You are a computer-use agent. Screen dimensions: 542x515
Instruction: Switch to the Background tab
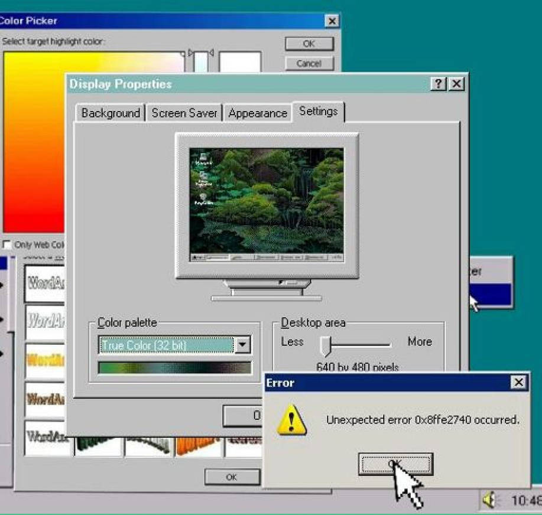coord(110,112)
